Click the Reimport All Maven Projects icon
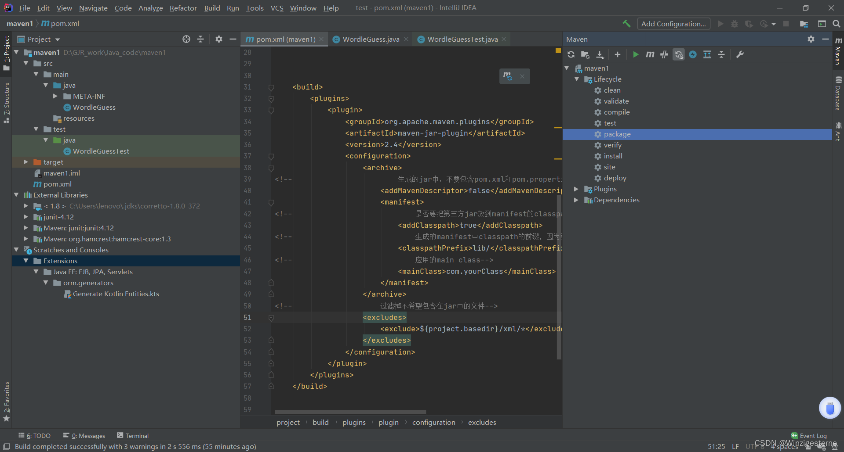Screen dimensions: 844x452 pos(571,54)
